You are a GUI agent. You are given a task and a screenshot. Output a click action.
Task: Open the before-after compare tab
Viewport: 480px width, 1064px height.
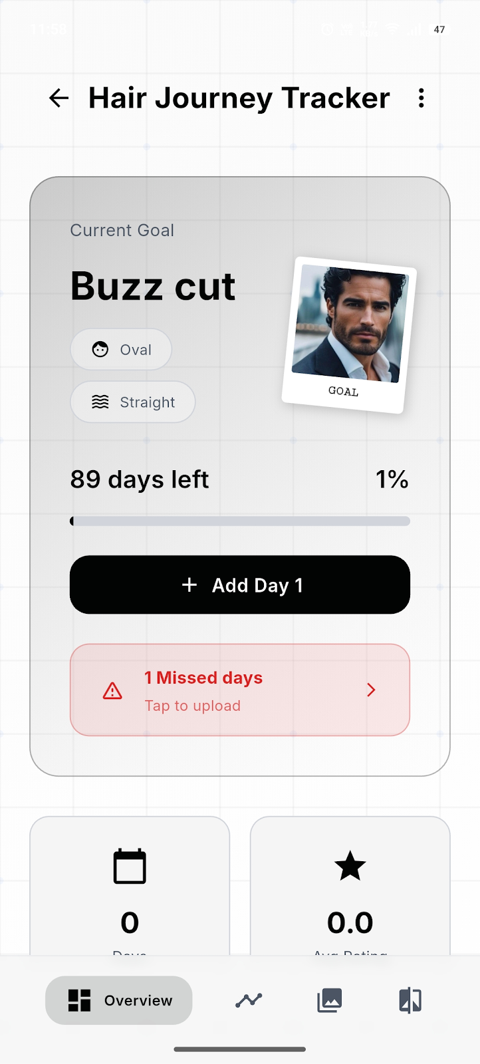click(x=410, y=1000)
